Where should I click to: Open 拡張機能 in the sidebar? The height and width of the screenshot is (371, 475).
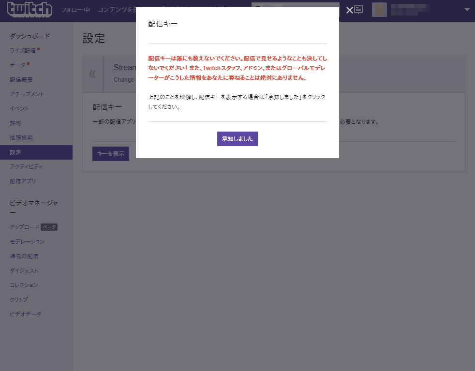[21, 138]
